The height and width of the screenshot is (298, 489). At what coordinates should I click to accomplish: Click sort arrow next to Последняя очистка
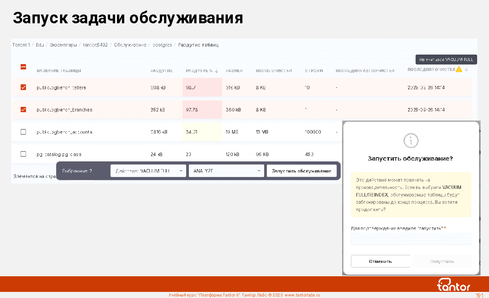coord(466,69)
